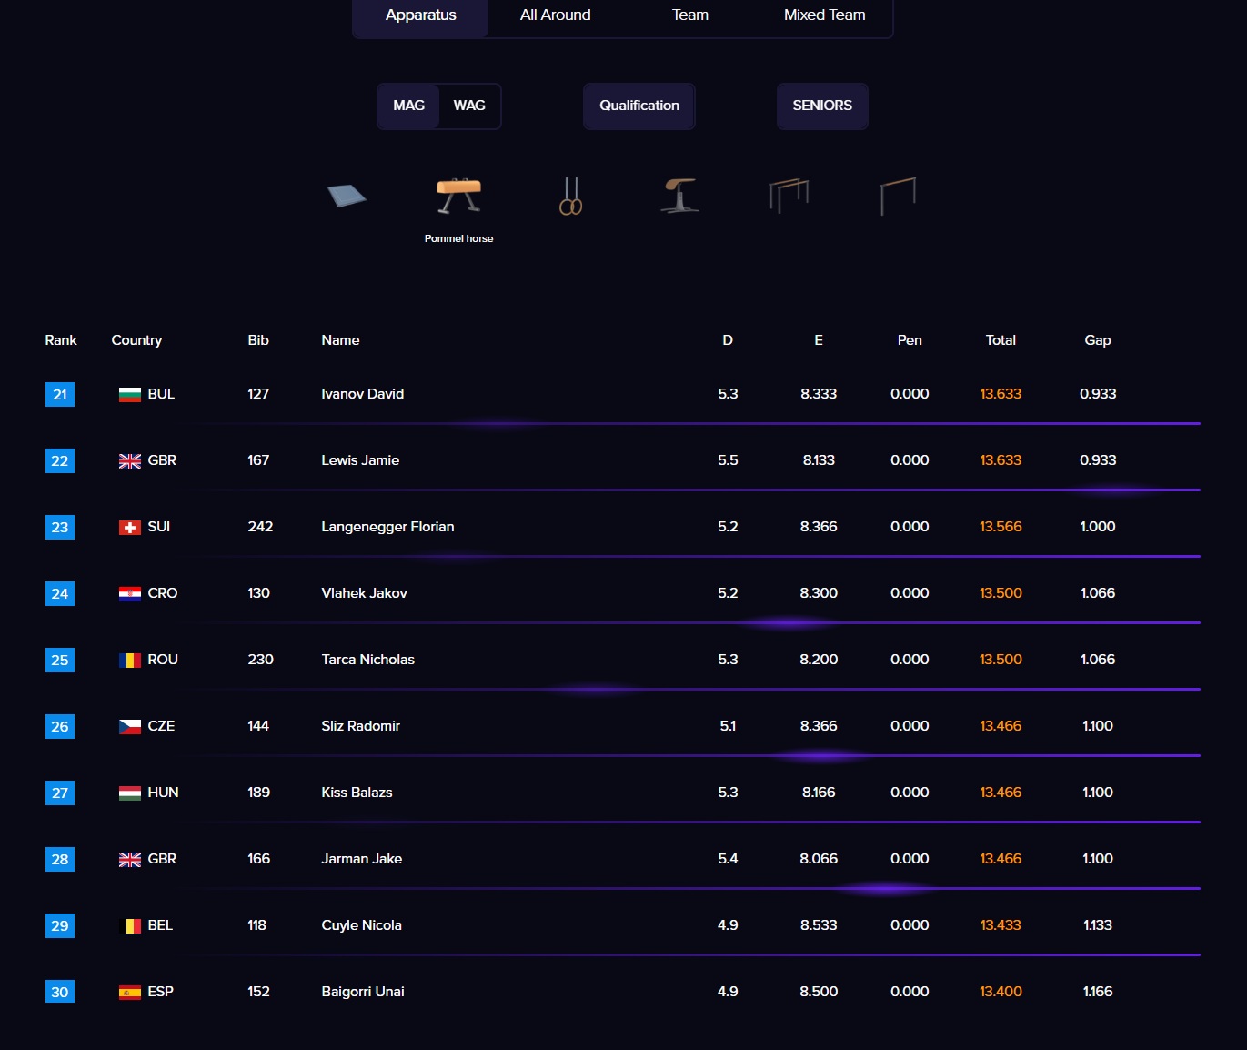Open the Team tab
1247x1050 pixels.
tap(689, 15)
